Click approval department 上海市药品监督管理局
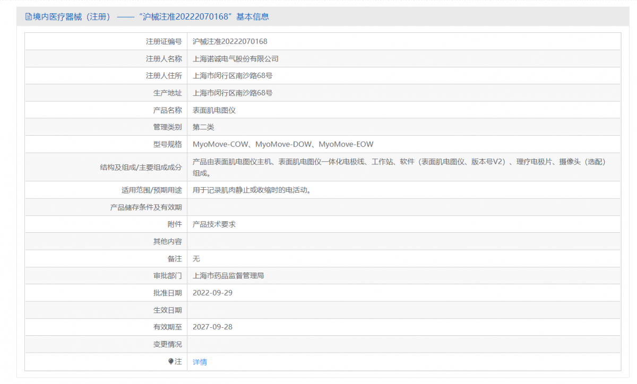This screenshot has width=637, height=384. [x=228, y=276]
